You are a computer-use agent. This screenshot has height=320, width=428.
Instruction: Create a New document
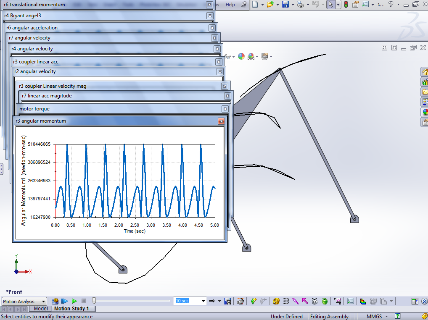255,4
